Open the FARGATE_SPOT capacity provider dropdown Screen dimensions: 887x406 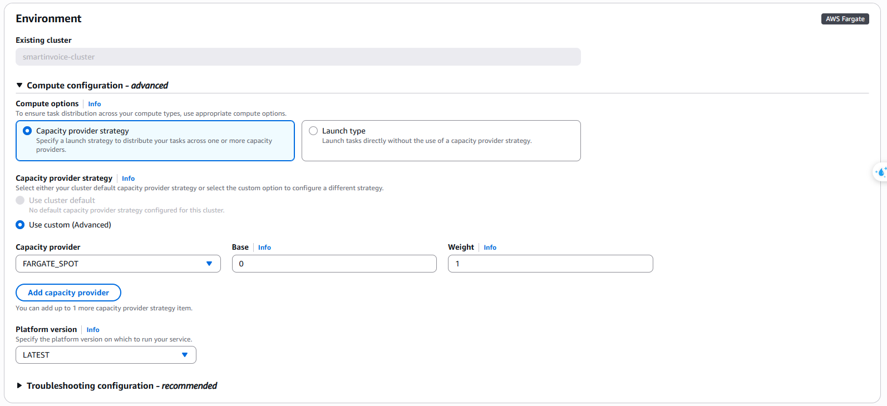click(x=118, y=264)
